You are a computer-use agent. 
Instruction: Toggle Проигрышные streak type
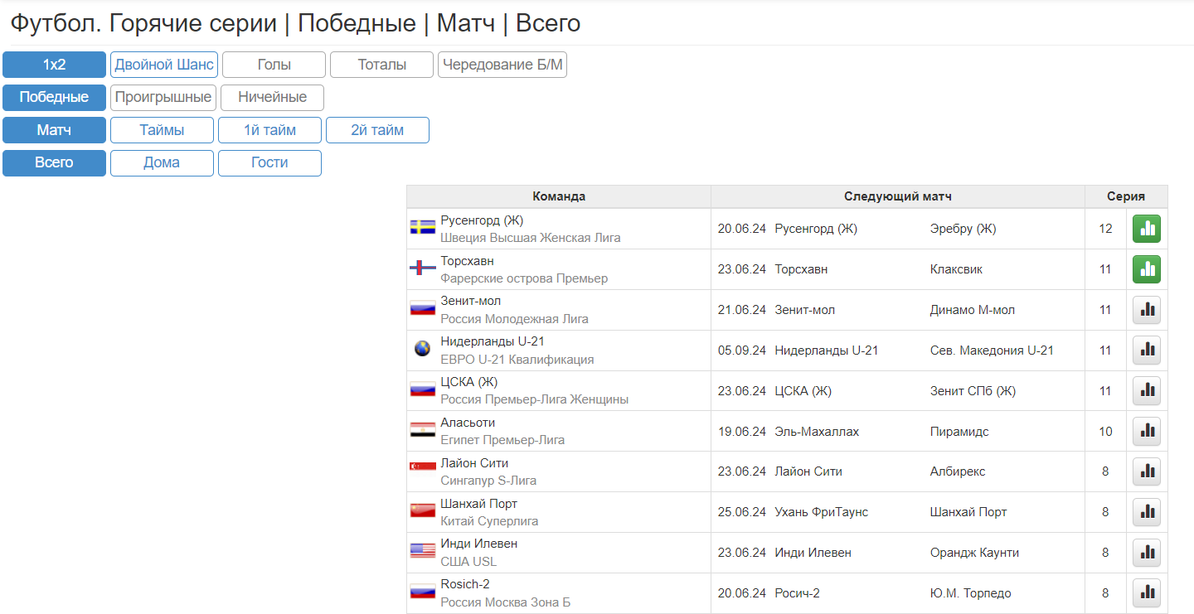(x=163, y=97)
